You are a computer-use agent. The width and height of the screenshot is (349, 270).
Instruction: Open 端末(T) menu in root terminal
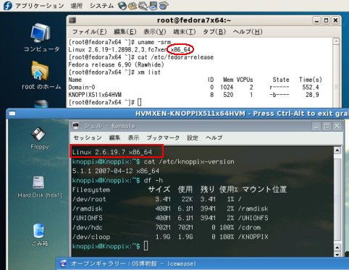click(x=185, y=32)
